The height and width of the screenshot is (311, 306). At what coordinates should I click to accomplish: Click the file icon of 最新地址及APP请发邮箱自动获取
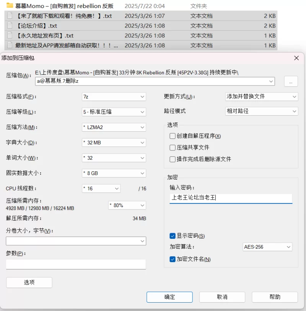click(x=10, y=45)
